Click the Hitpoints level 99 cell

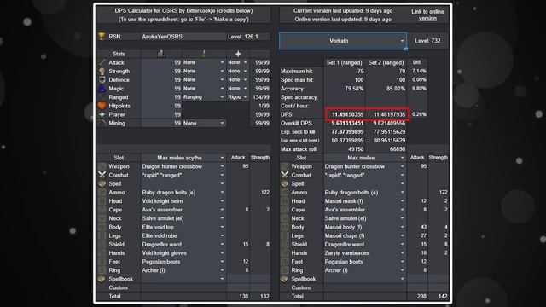pos(161,106)
